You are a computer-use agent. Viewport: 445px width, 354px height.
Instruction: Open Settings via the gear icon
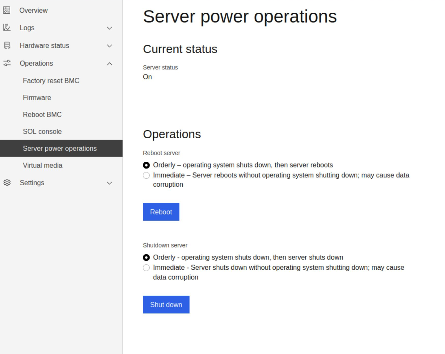point(6,183)
